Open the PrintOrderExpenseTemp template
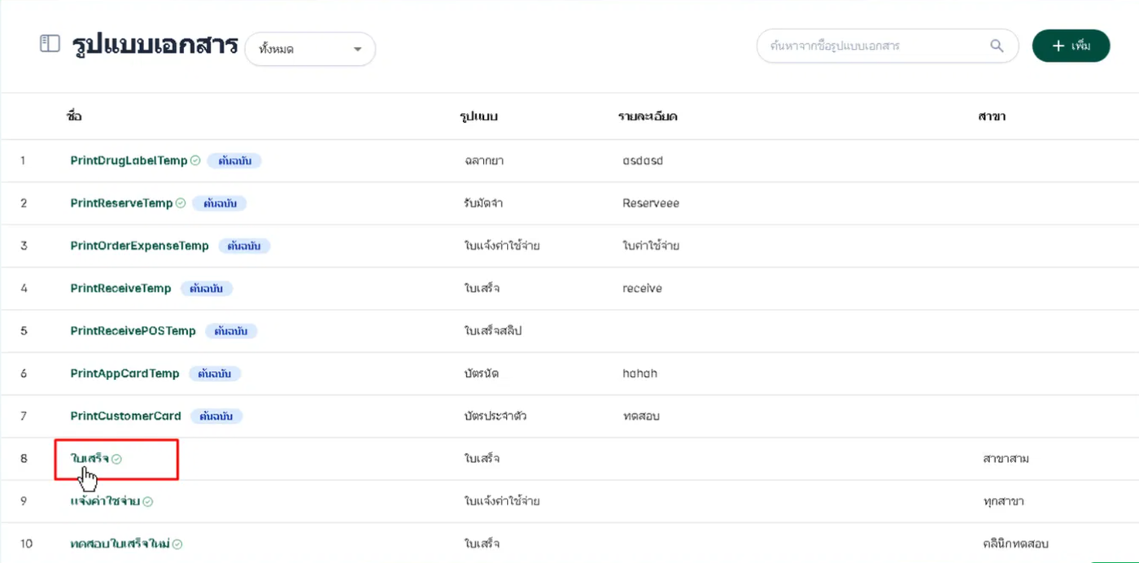 (139, 246)
